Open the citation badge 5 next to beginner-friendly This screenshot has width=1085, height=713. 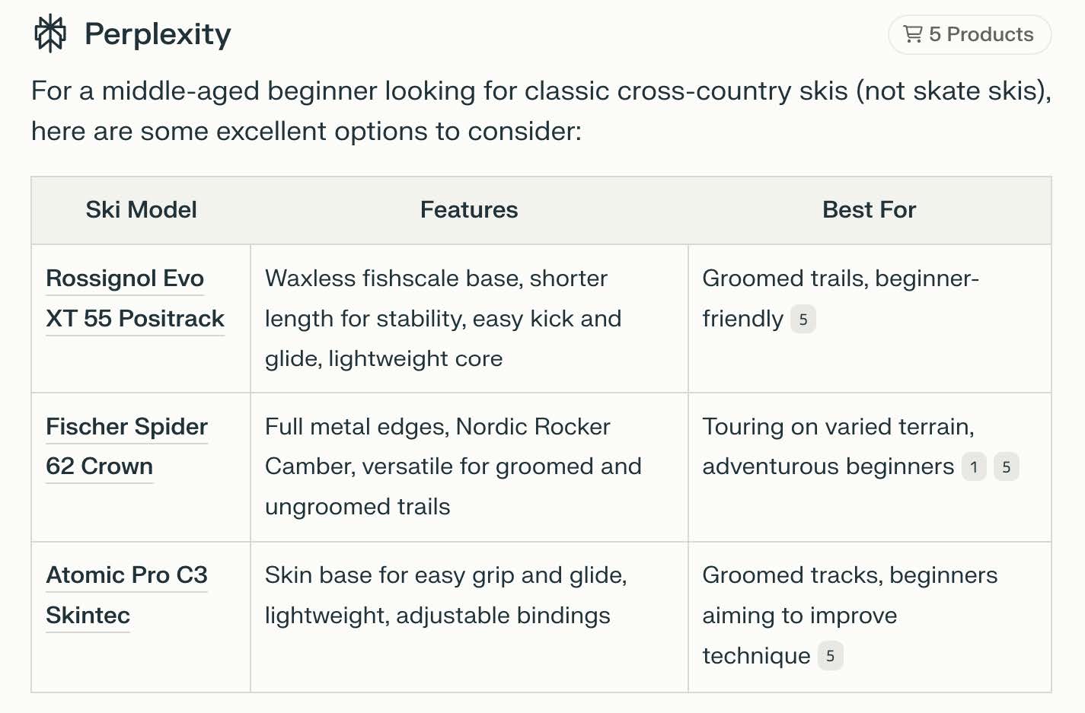[x=803, y=320]
